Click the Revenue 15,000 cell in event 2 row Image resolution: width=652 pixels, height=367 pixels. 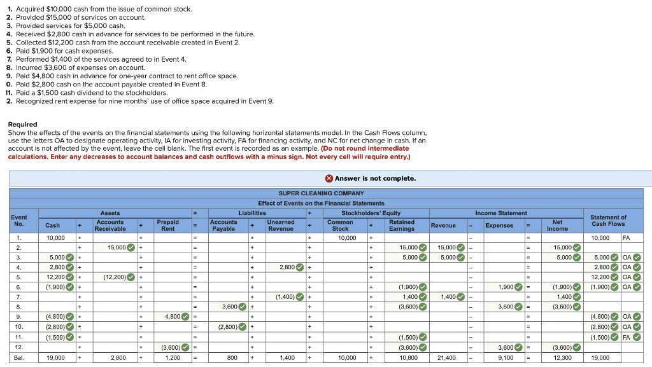pyautogui.click(x=449, y=248)
